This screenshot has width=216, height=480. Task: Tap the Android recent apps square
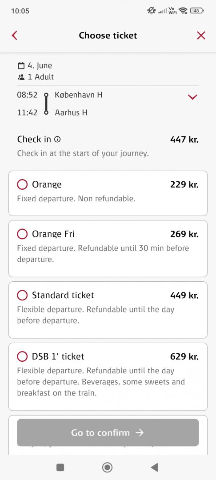tap(60, 468)
